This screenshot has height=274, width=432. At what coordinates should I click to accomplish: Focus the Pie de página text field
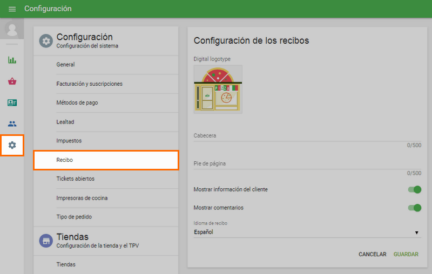tap(307, 163)
